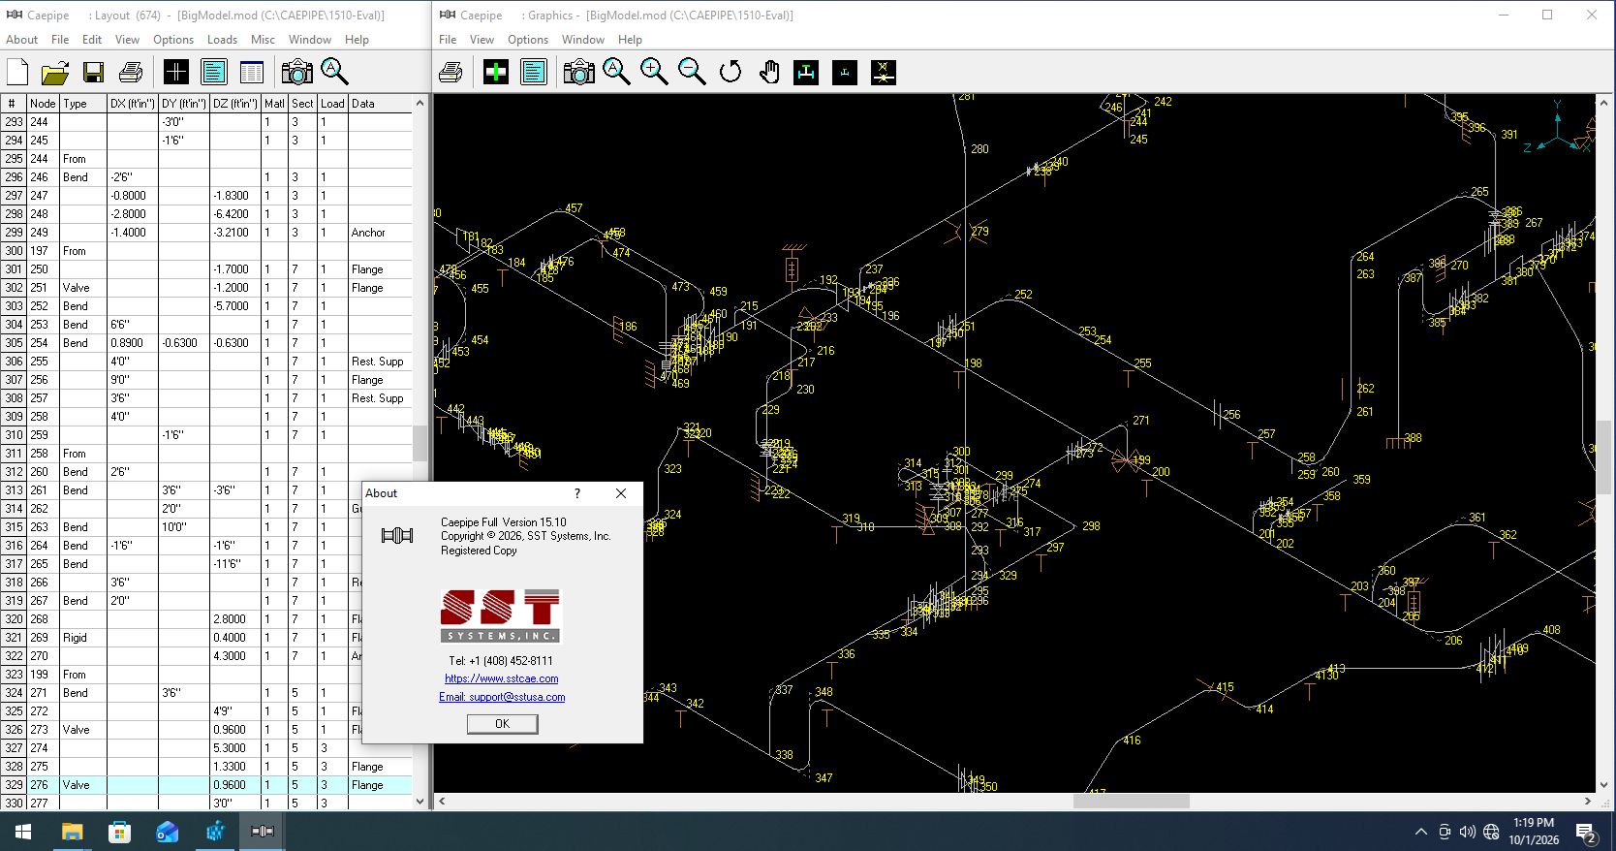This screenshot has width=1616, height=851.
Task: Open the Misc menu in Layout window
Action: [x=263, y=40]
